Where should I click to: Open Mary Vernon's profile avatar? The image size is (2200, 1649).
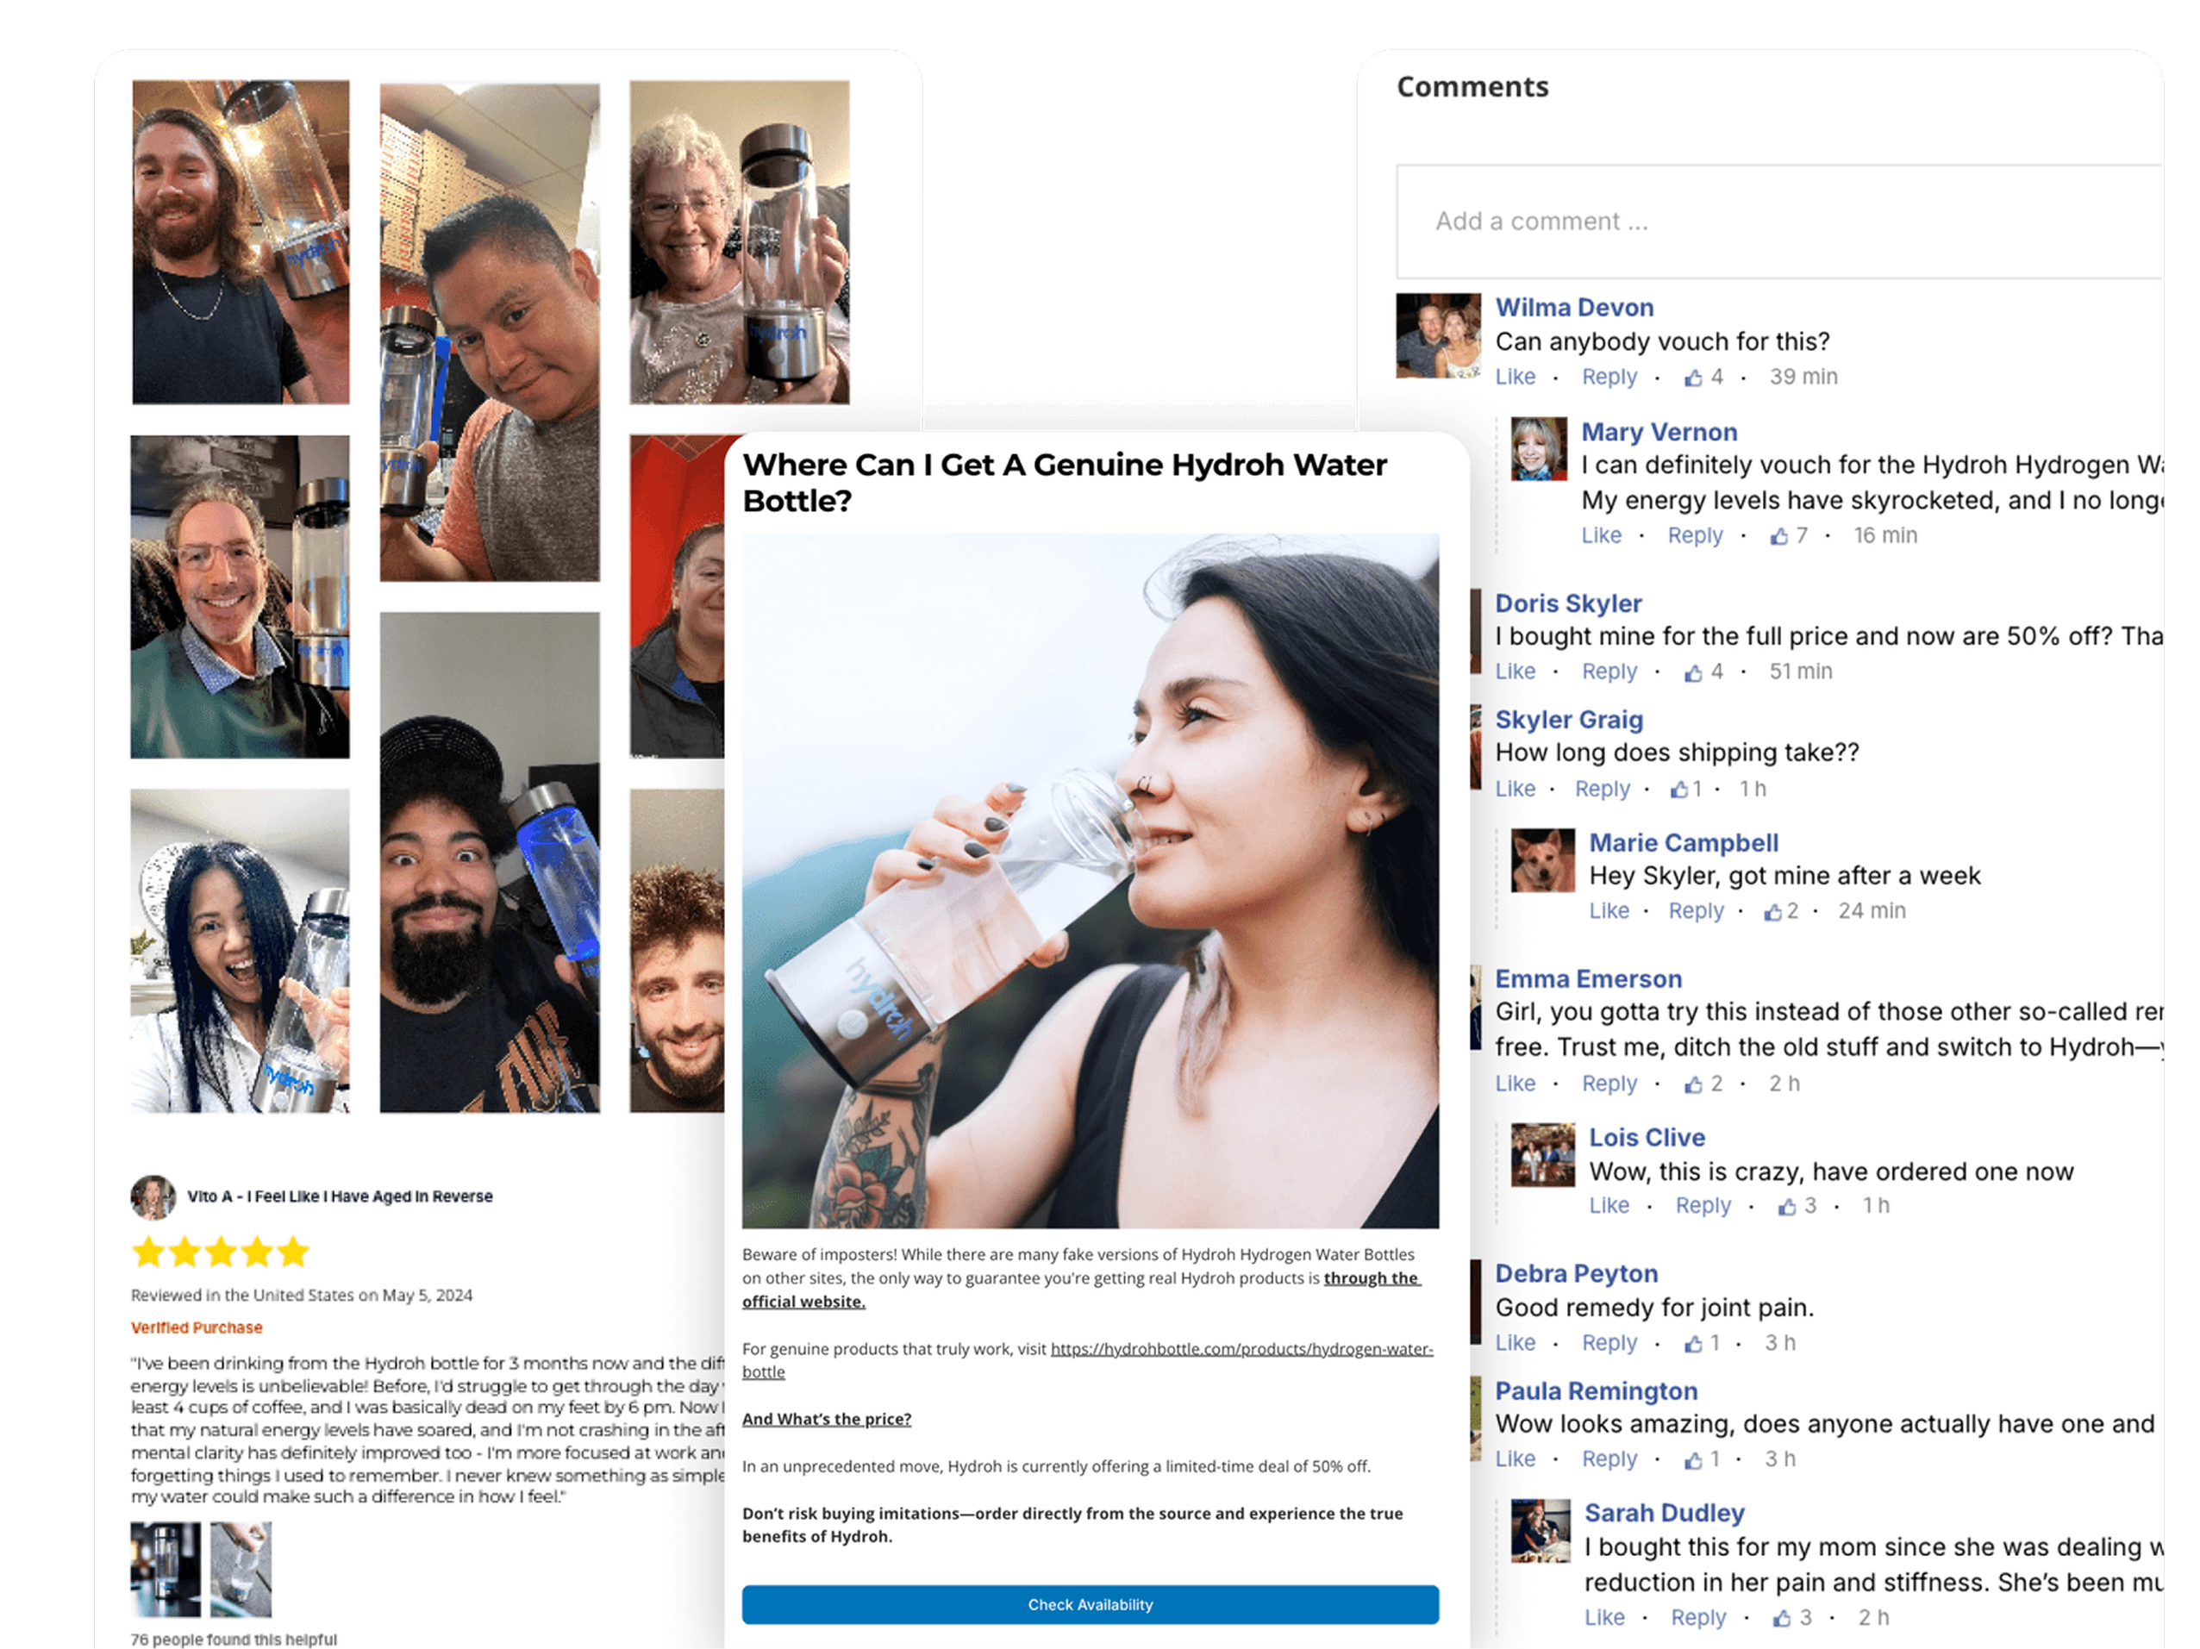pyautogui.click(x=1539, y=448)
